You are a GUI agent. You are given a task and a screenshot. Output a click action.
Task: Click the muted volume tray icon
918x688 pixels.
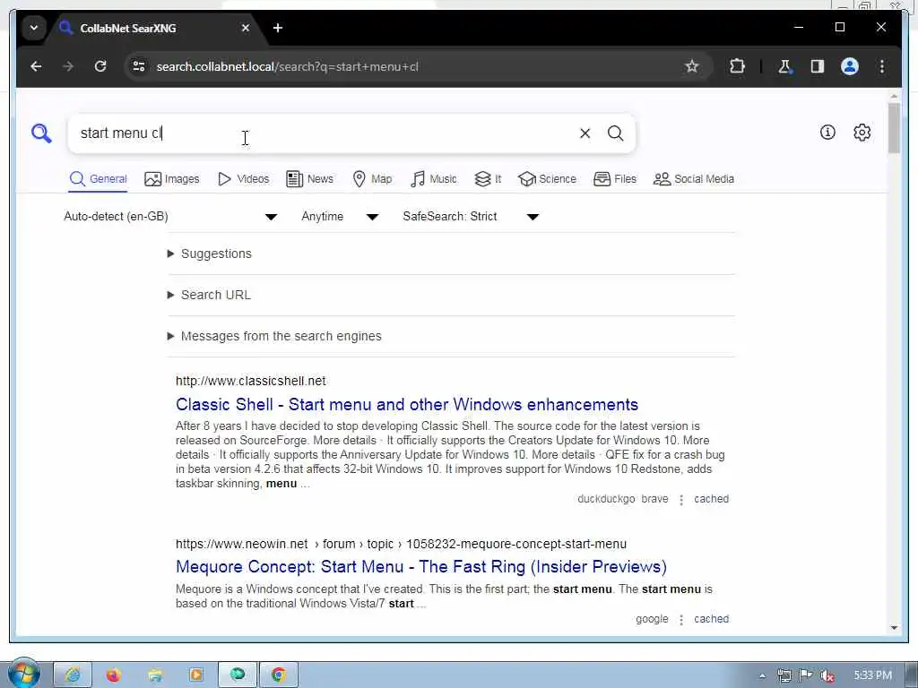coord(827,675)
